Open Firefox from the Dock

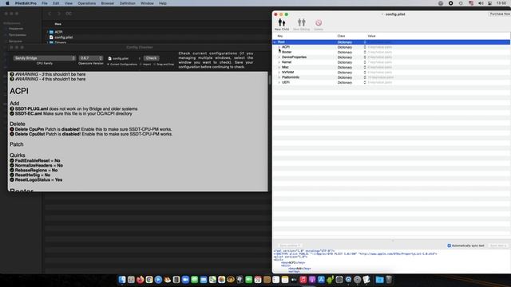coord(141,280)
